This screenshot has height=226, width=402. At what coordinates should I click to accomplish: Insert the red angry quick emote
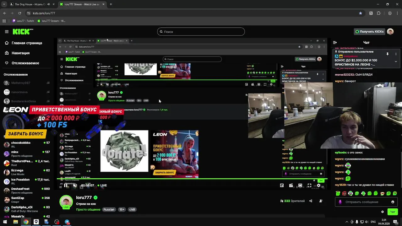344,193
